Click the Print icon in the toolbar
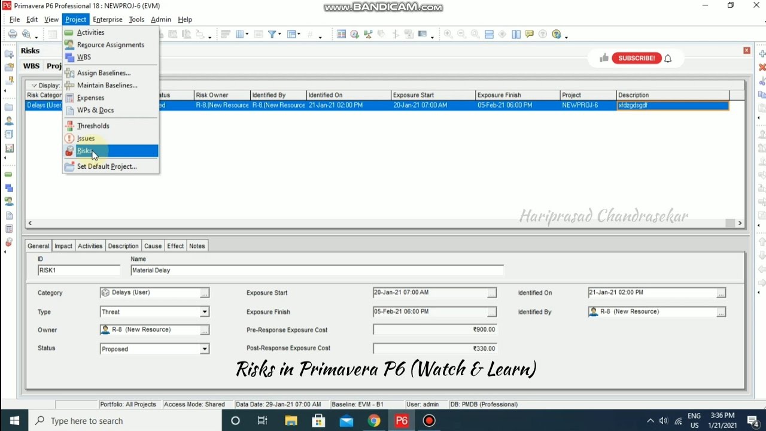The height and width of the screenshot is (431, 766). point(13,34)
